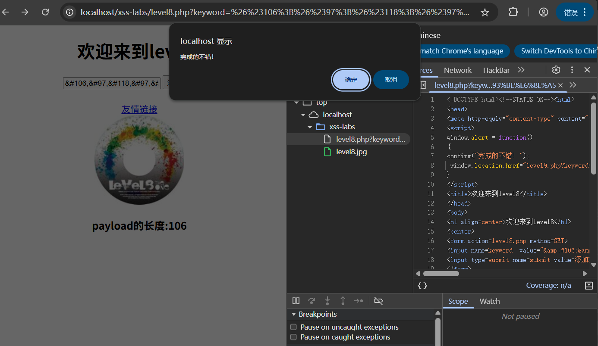The width and height of the screenshot is (598, 346).
Task: Switch to the Network panel tab
Action: [x=458, y=70]
